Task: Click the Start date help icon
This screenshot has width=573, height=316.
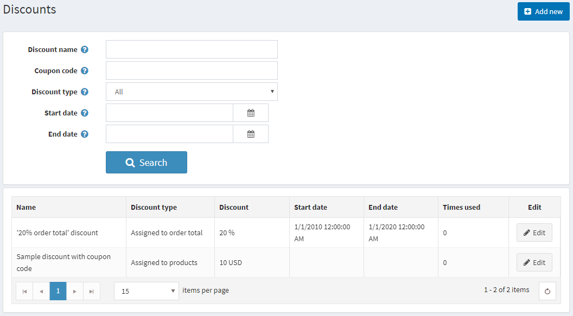Action: pyautogui.click(x=85, y=113)
